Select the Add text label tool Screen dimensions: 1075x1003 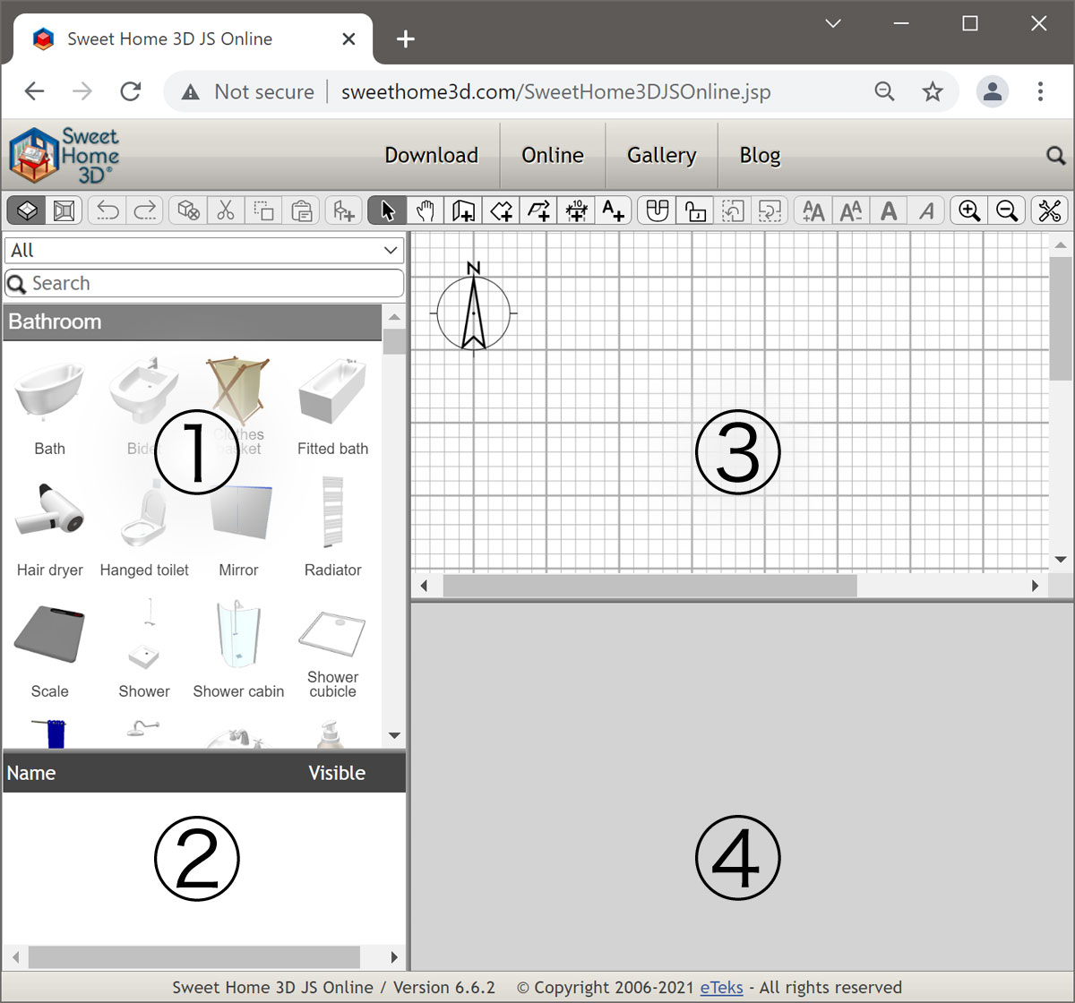click(613, 210)
